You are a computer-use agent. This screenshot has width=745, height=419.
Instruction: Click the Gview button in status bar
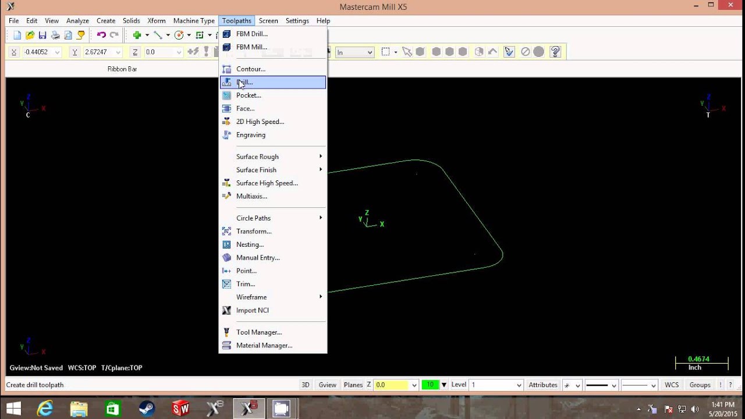pyautogui.click(x=327, y=385)
